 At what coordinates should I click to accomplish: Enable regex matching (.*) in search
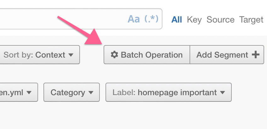click(x=151, y=19)
